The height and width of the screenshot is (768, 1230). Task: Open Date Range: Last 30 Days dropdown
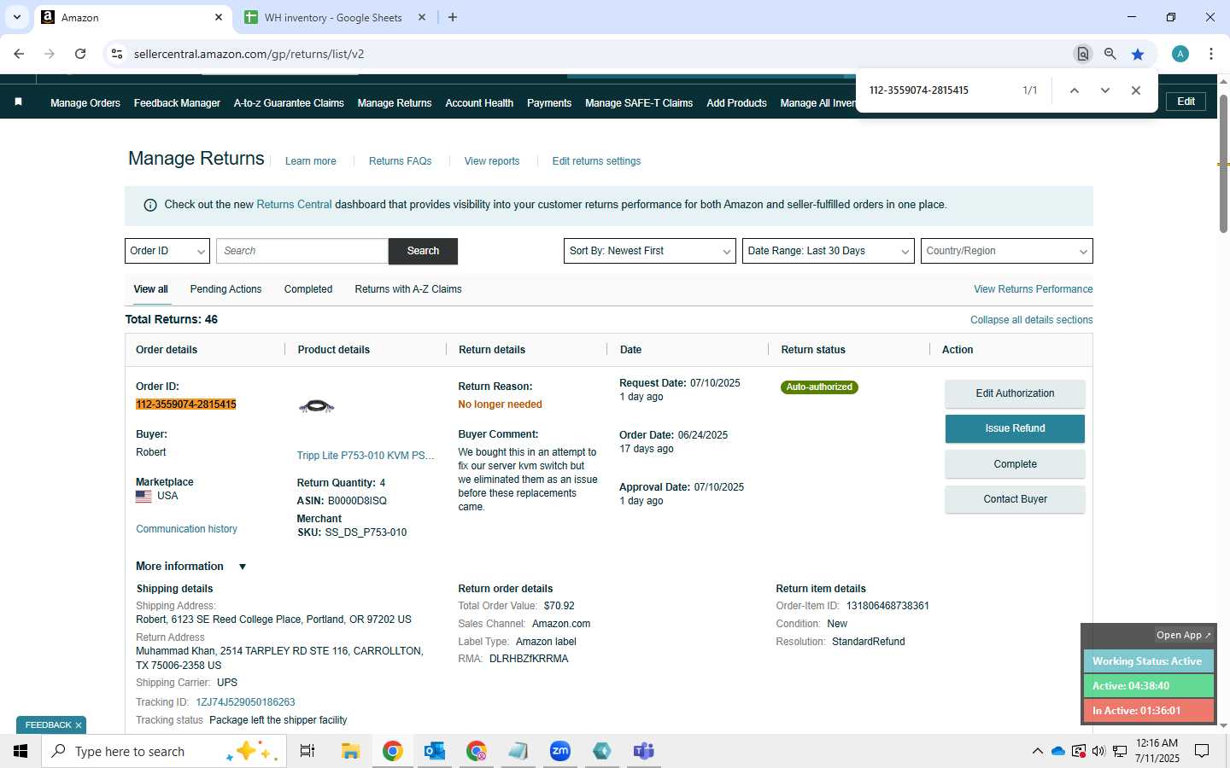(x=829, y=251)
